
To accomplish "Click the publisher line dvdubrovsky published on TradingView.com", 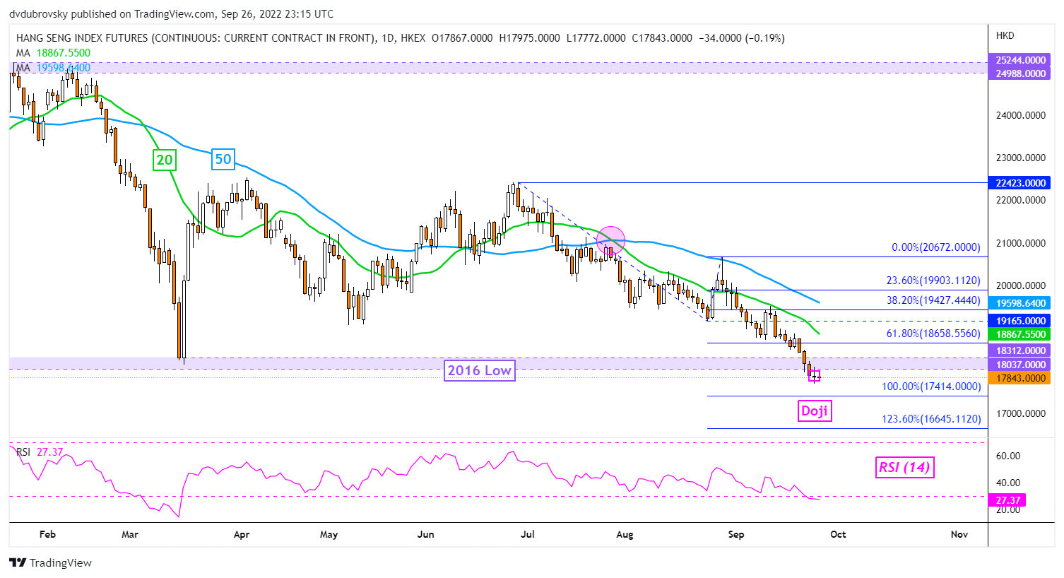I will 171,14.
